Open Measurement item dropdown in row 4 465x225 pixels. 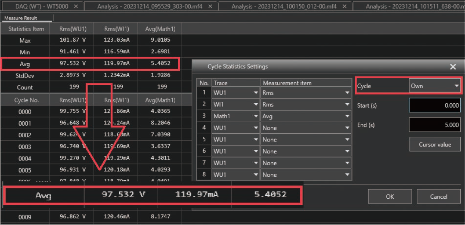[306, 128]
